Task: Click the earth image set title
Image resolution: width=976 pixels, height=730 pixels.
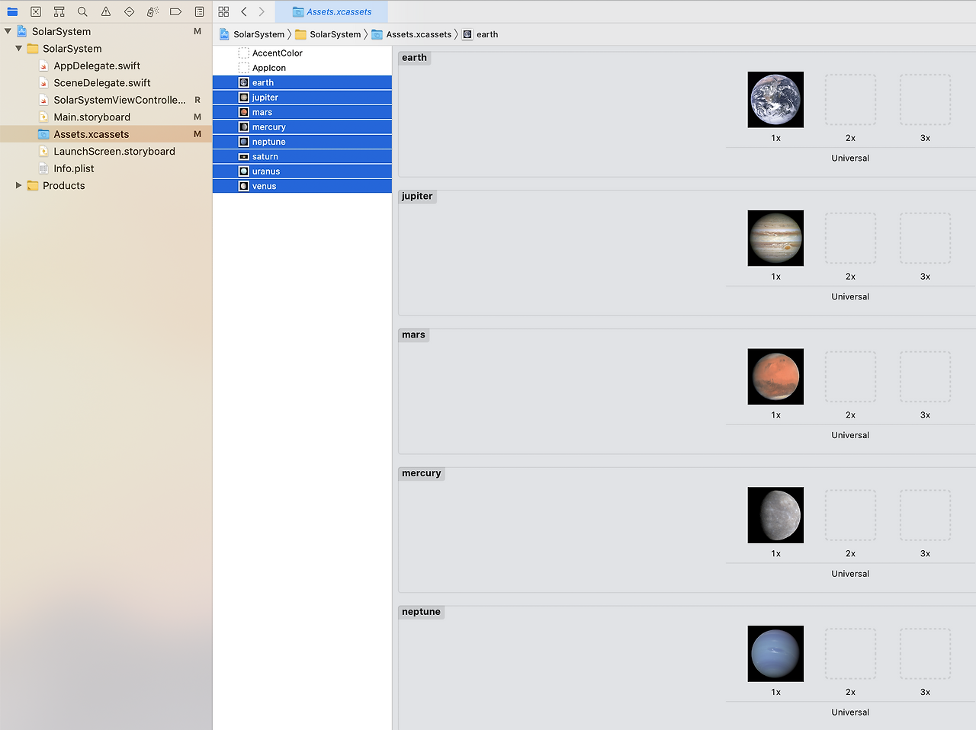Action: [415, 58]
